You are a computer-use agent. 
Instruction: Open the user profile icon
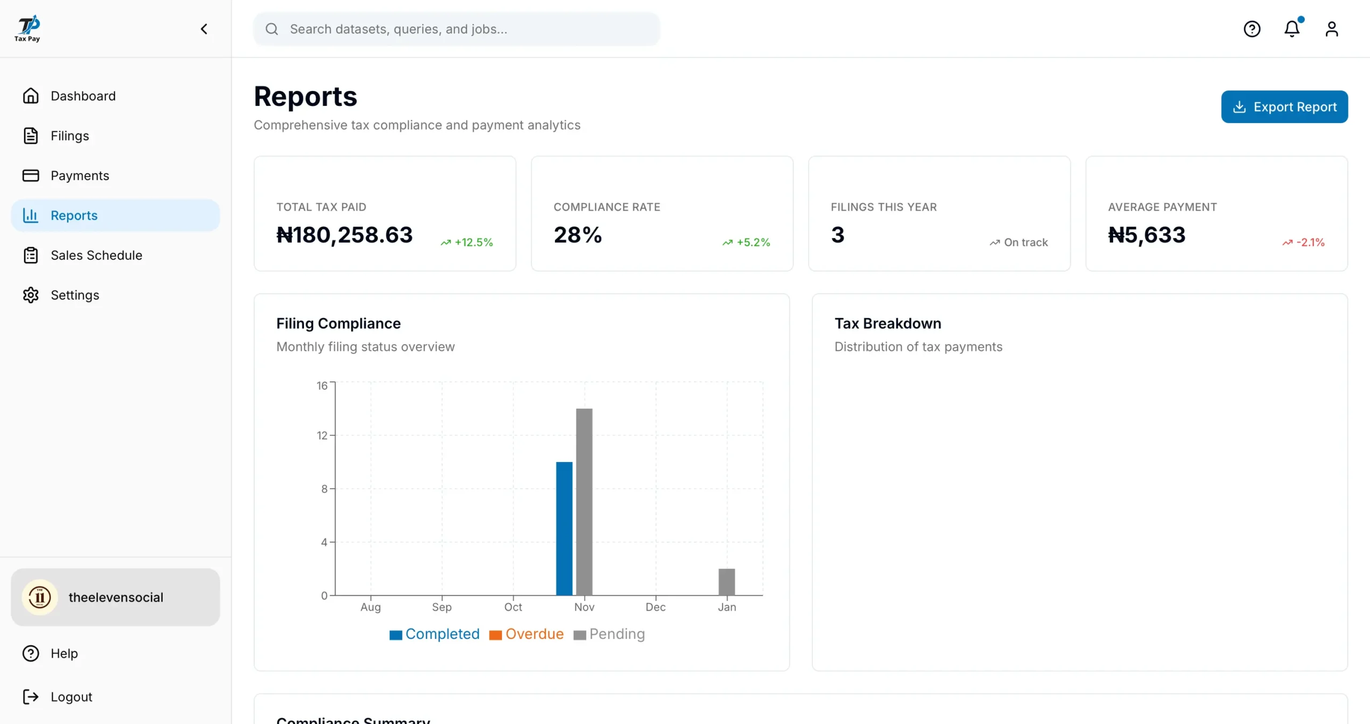click(1331, 29)
